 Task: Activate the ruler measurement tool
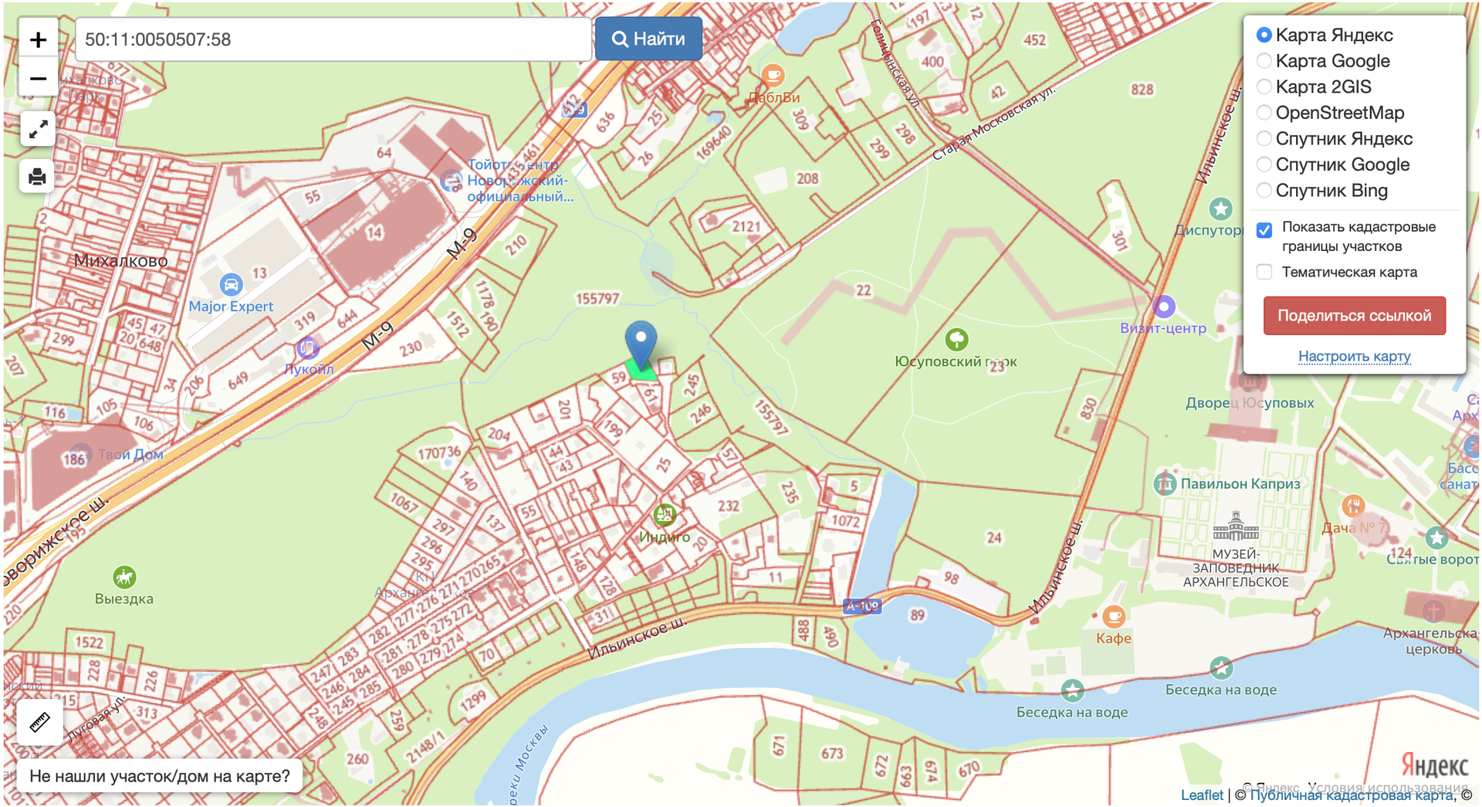pos(39,722)
